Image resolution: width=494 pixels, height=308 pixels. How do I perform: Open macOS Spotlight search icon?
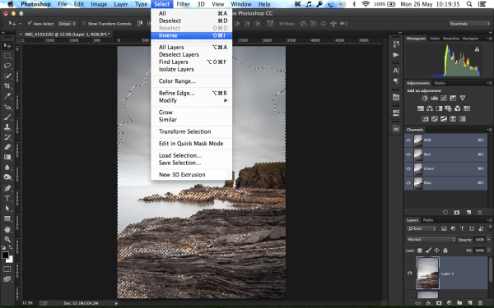tap(469, 4)
